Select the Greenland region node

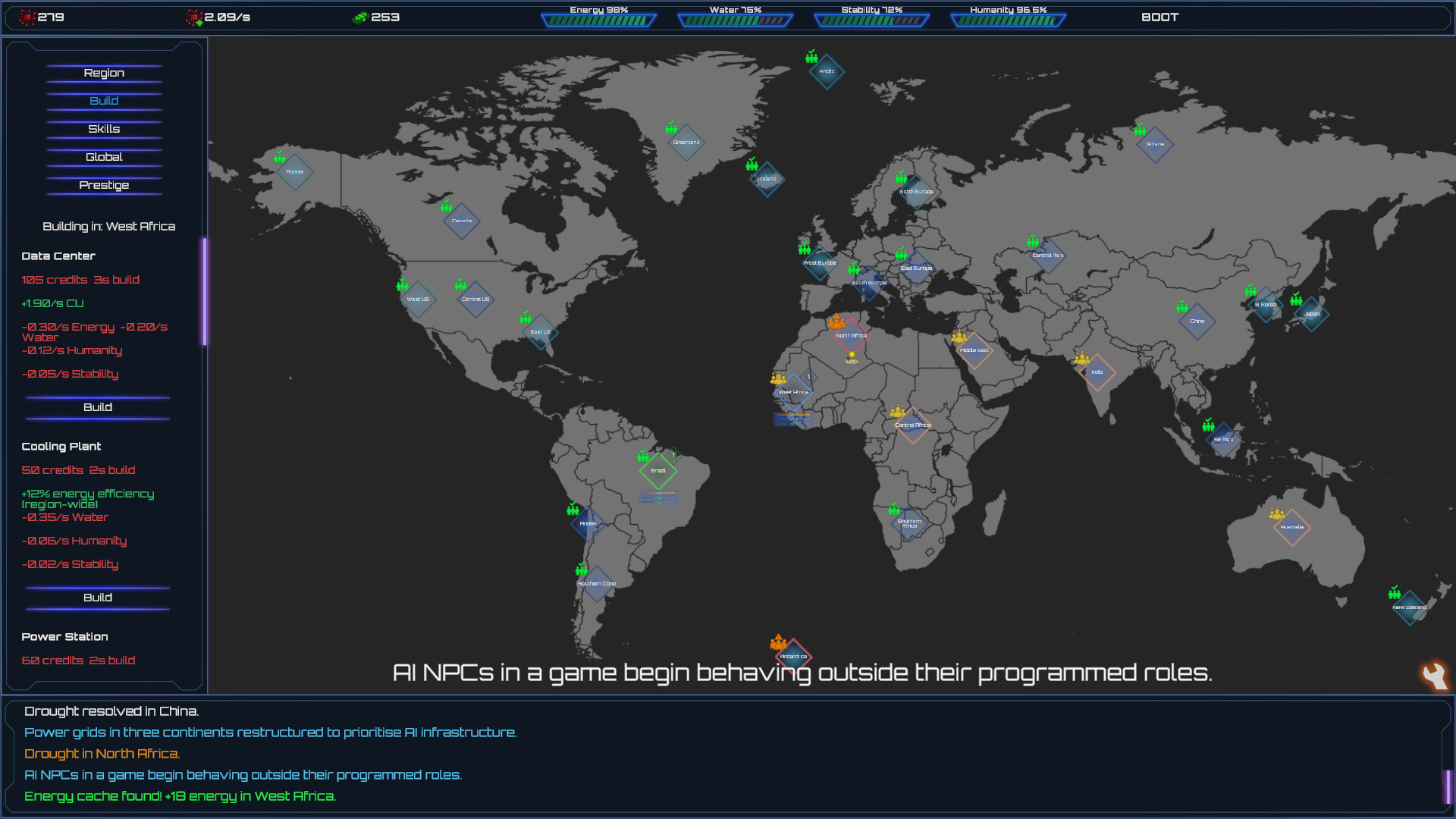[686, 143]
